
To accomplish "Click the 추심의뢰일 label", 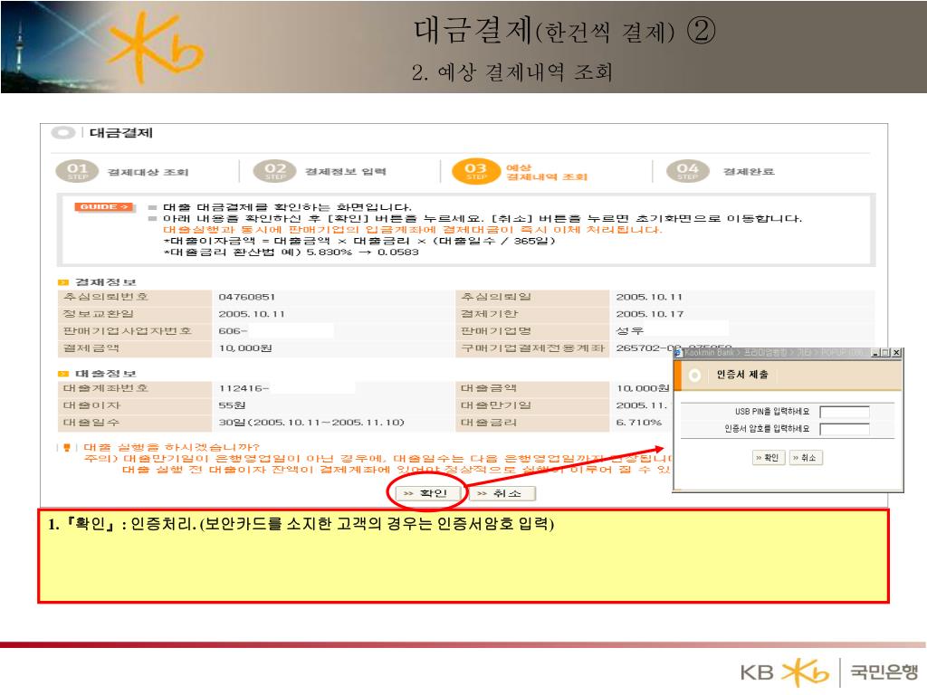I will tap(495, 297).
